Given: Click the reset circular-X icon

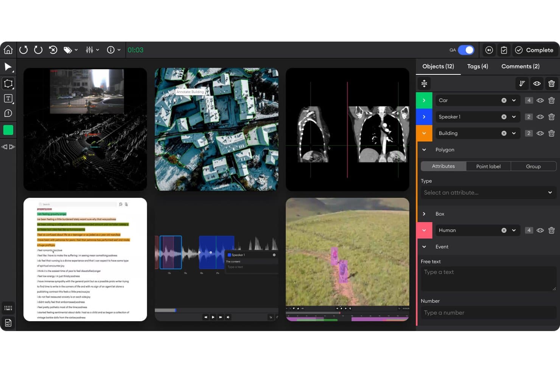Looking at the screenshot, I should pyautogui.click(x=53, y=50).
